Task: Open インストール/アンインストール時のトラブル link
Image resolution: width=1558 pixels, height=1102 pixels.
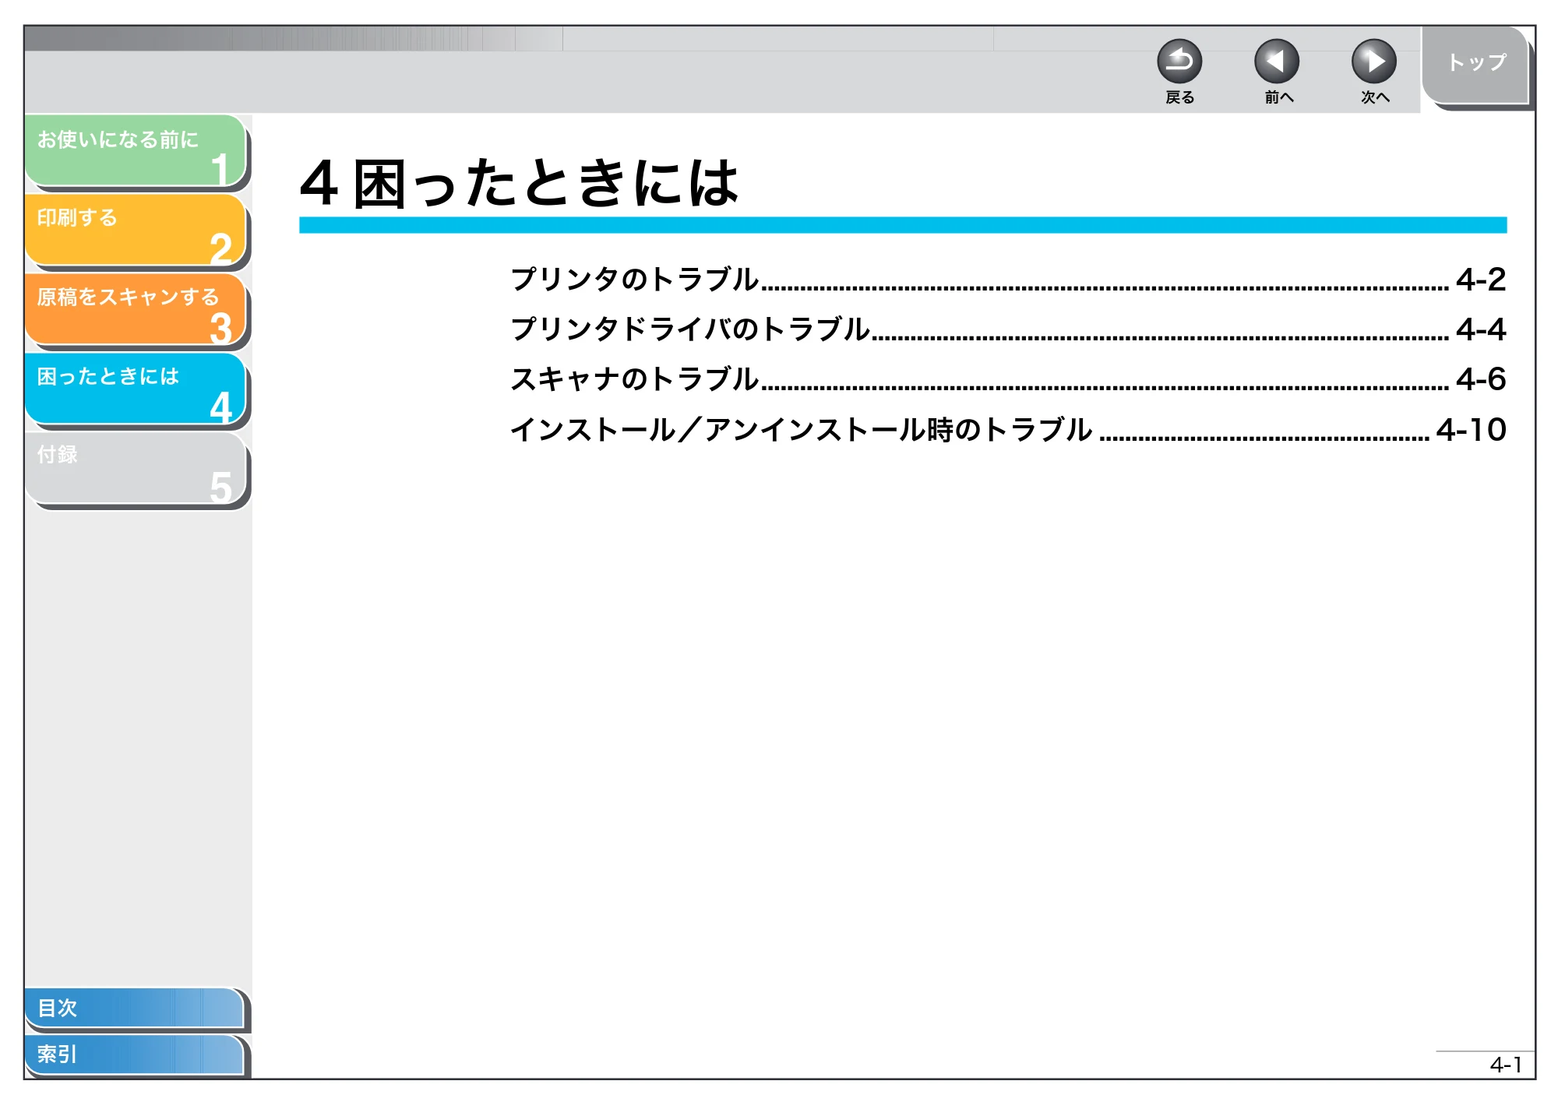Action: pyautogui.click(x=801, y=430)
